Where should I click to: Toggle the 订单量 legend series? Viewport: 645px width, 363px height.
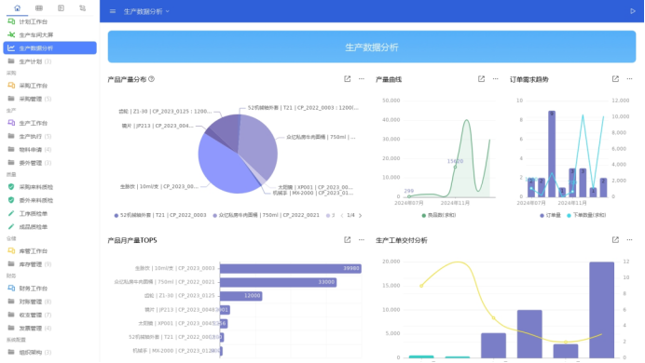(550, 215)
